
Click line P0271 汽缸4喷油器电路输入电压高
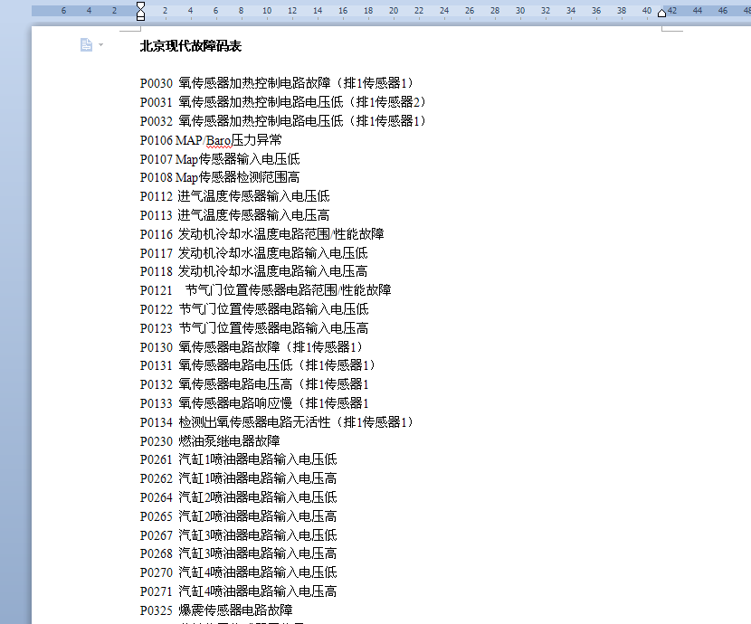pos(239,591)
